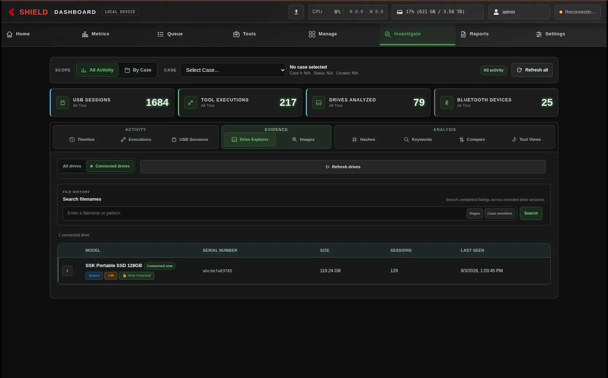Click the LOCAL DEVICE badge
Screen dimensions: 608x378
click(x=120, y=12)
